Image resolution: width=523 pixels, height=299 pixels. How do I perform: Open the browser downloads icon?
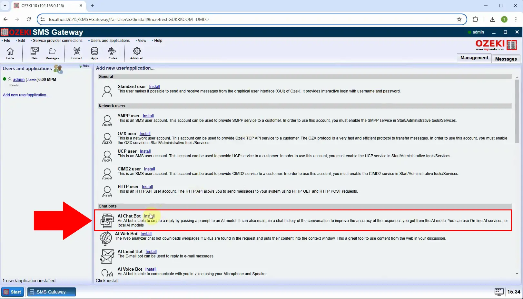492,19
